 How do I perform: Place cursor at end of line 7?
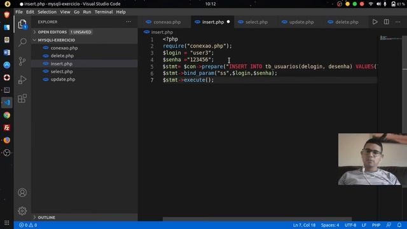click(x=214, y=80)
